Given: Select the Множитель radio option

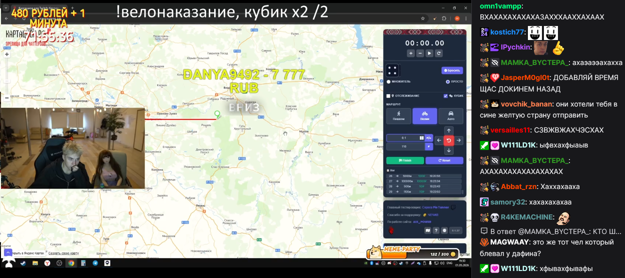Looking at the screenshot, I should pyautogui.click(x=388, y=81).
